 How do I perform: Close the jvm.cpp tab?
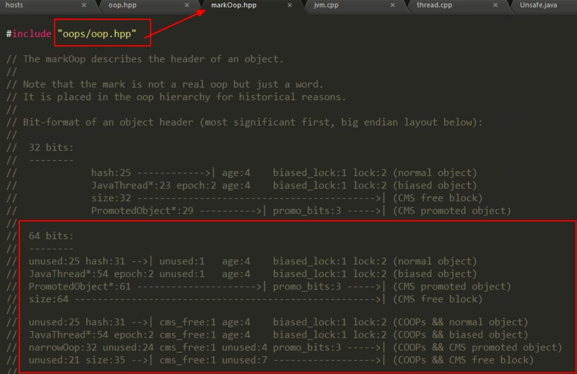pos(392,5)
